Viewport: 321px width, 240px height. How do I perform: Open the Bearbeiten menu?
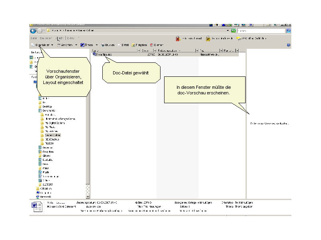(x=46, y=38)
